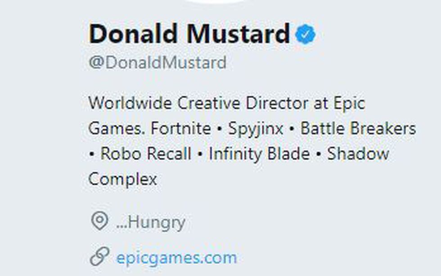441x276 pixels.
Task: Click the Donald Mustard display name
Action: click(189, 34)
